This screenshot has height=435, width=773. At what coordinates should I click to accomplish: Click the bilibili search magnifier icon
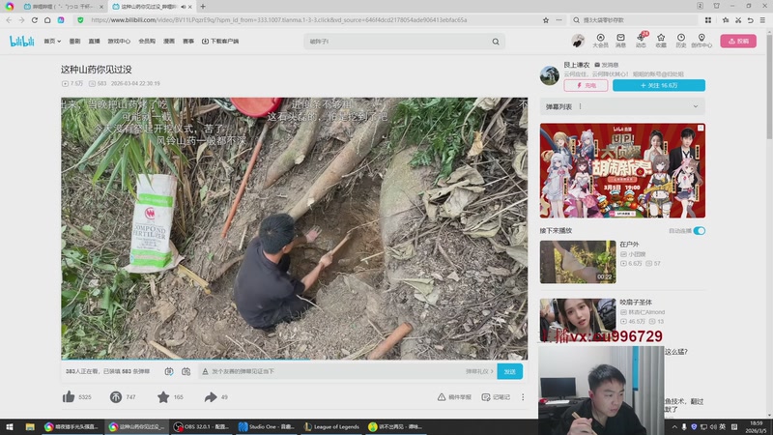pyautogui.click(x=496, y=42)
